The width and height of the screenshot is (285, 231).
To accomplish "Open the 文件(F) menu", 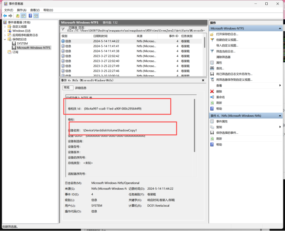I will (x=9, y=10).
